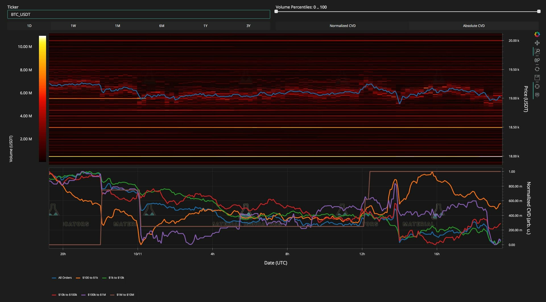Click the Volume Percentiles: 0 .. 100 label
This screenshot has height=302, width=546.
(301, 7)
